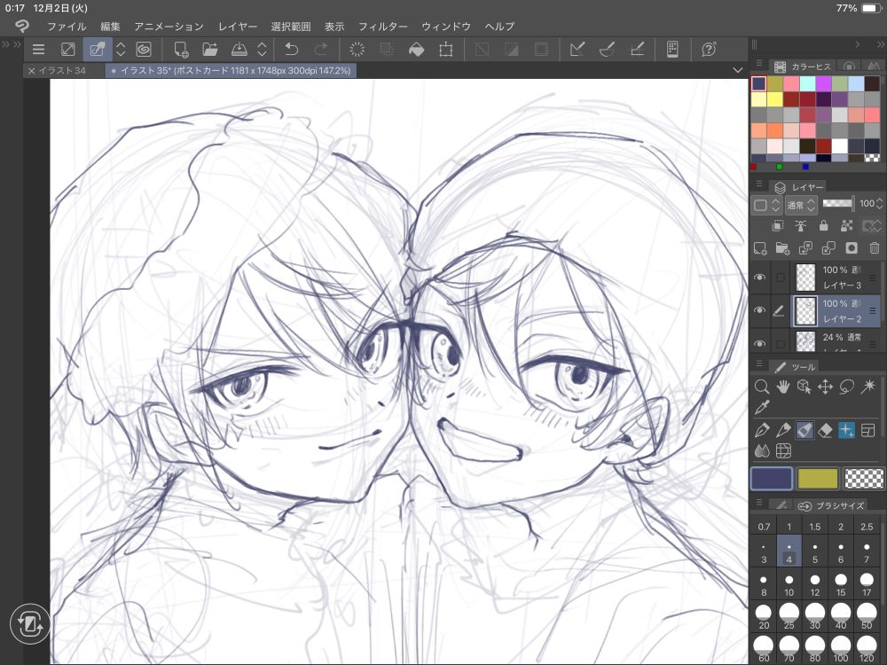The height and width of the screenshot is (665, 887).
Task: Undo the last stroke
Action: (x=291, y=50)
